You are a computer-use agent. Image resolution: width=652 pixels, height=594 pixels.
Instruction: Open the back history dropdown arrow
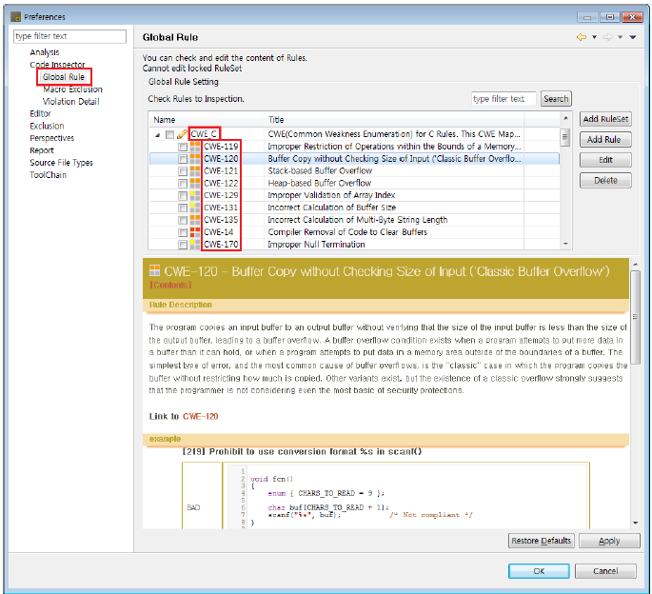click(x=594, y=37)
